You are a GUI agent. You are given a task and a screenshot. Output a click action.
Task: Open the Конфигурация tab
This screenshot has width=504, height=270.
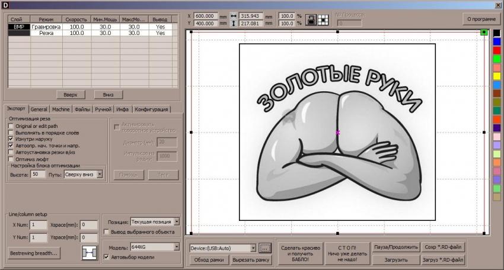(x=152, y=109)
